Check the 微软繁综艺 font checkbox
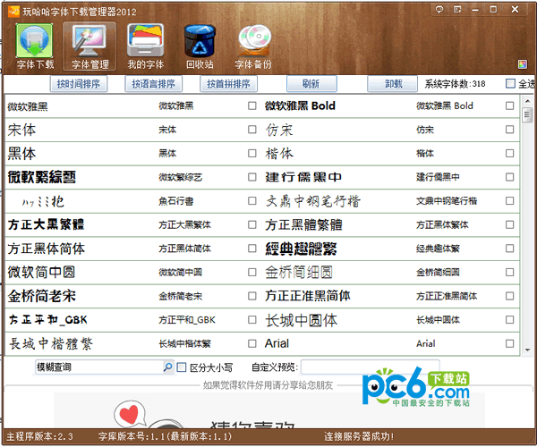This screenshot has height=447, width=537. click(x=252, y=177)
